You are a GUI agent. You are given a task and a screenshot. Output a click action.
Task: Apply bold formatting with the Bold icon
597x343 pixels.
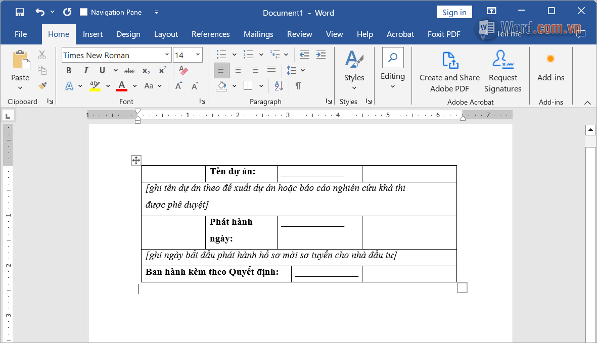68,70
